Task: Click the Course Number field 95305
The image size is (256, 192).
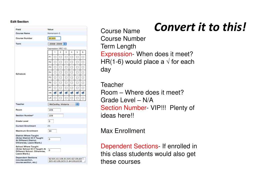Action: [54, 38]
